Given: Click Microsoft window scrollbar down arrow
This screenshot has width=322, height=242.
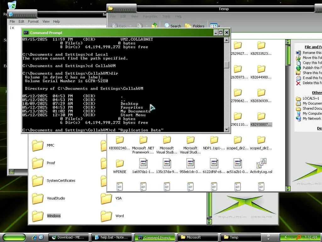Looking at the screenshot, I should [x=209, y=222].
